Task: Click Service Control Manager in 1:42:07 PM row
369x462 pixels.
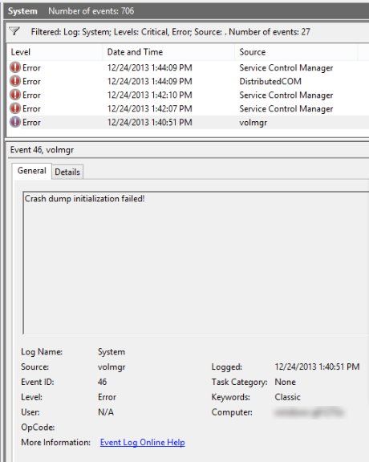Action: [286, 109]
